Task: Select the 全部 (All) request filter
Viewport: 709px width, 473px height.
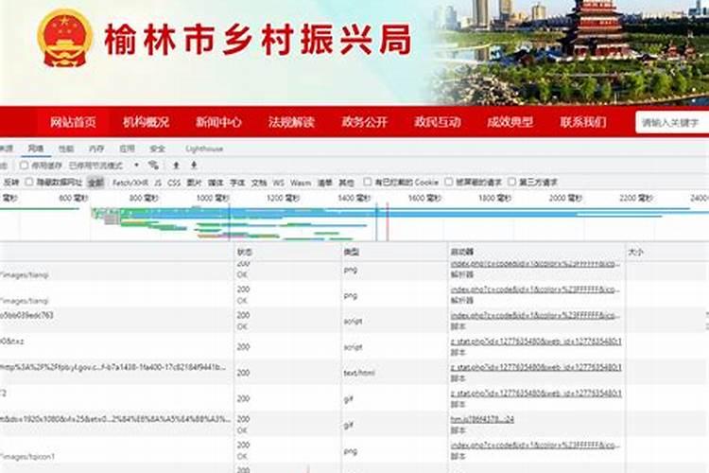Action: 95,182
